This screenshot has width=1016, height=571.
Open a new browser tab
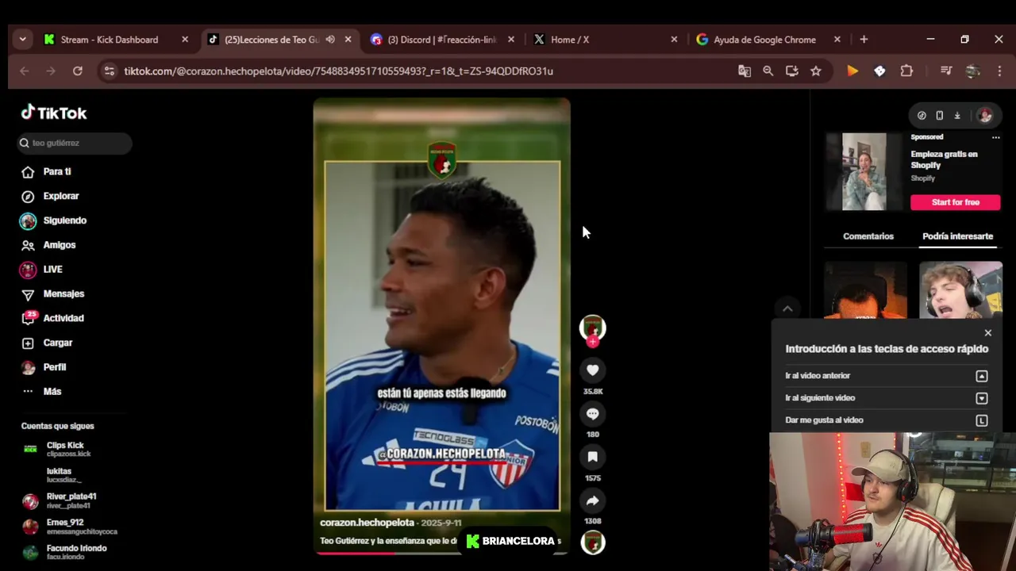tap(864, 40)
